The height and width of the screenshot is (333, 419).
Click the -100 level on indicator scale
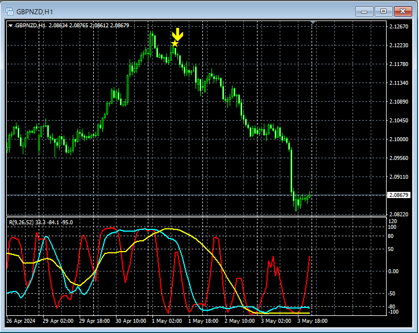392,312
